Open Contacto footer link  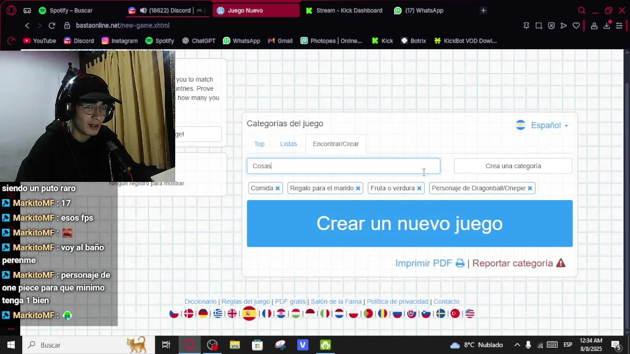pyautogui.click(x=446, y=301)
